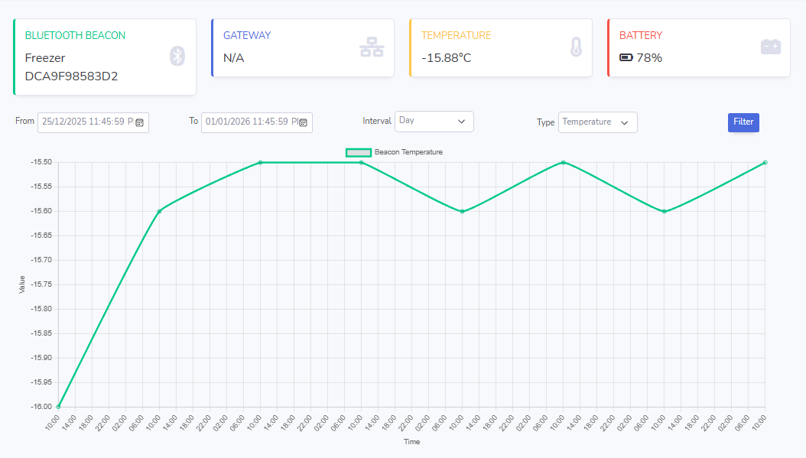Open the Interval dropdown
Image resolution: width=806 pixels, height=458 pixels.
[434, 122]
